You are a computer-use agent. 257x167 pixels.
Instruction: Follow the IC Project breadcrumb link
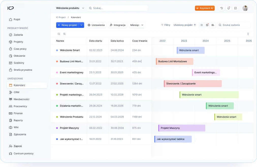(x=61, y=17)
